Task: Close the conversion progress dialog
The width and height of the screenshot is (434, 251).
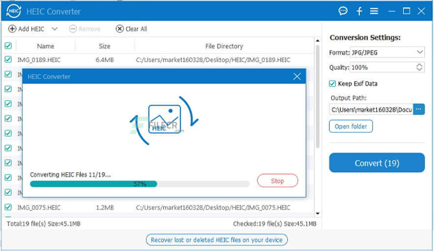Action: pyautogui.click(x=297, y=76)
